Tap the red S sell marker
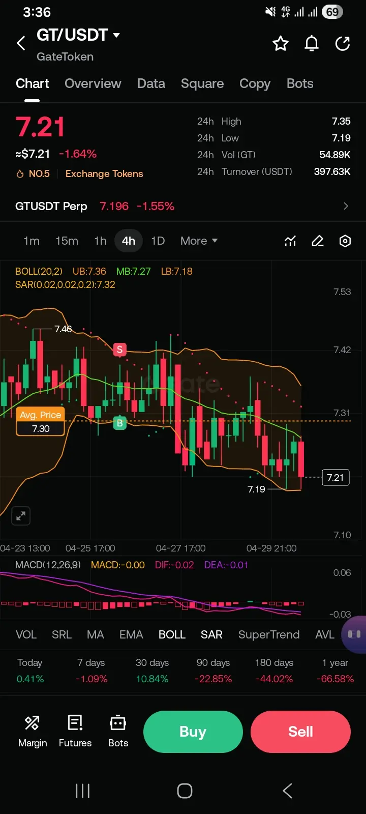 click(x=119, y=350)
